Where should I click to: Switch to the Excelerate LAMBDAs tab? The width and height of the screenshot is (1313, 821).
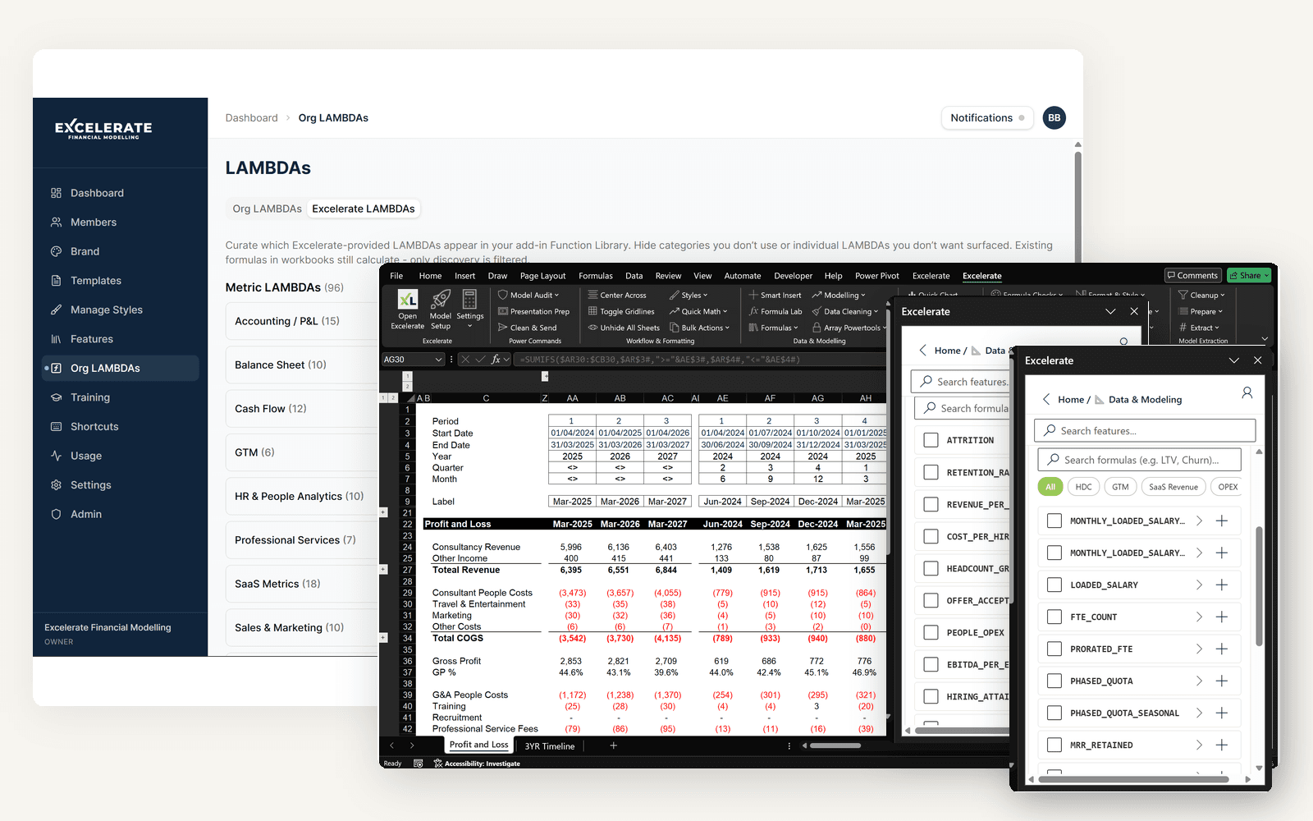(x=364, y=209)
